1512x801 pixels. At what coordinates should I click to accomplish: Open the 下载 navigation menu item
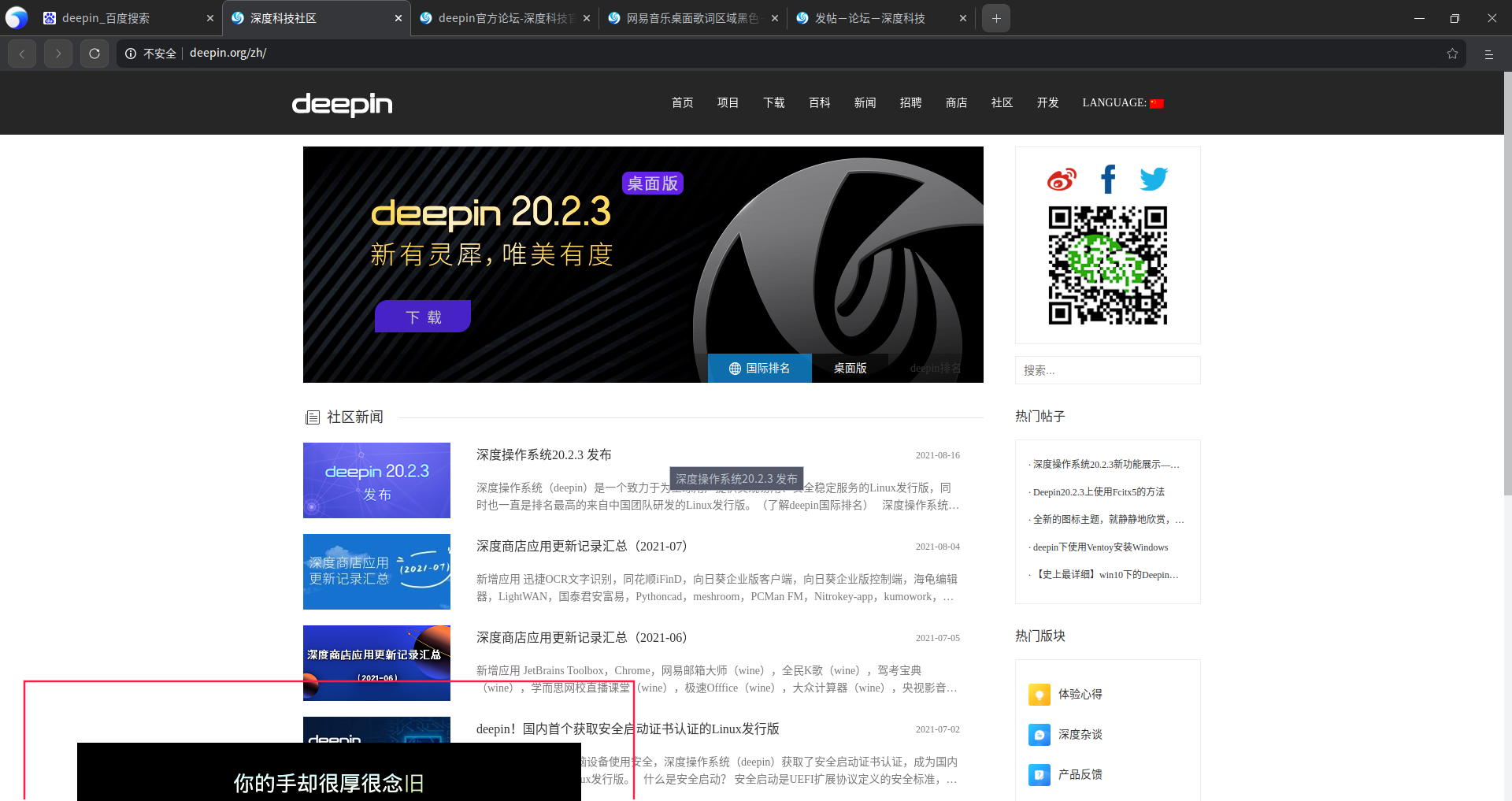[773, 103]
